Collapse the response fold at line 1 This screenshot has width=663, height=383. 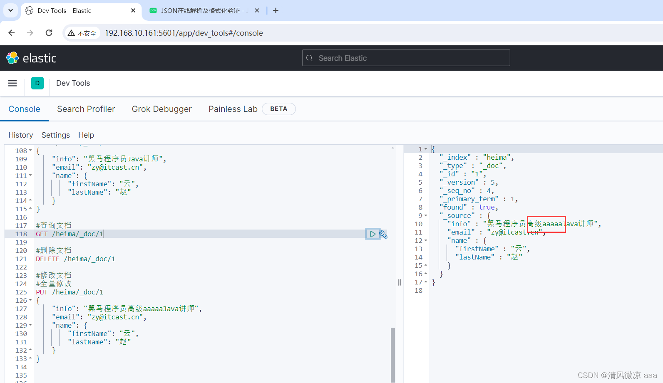coord(426,149)
